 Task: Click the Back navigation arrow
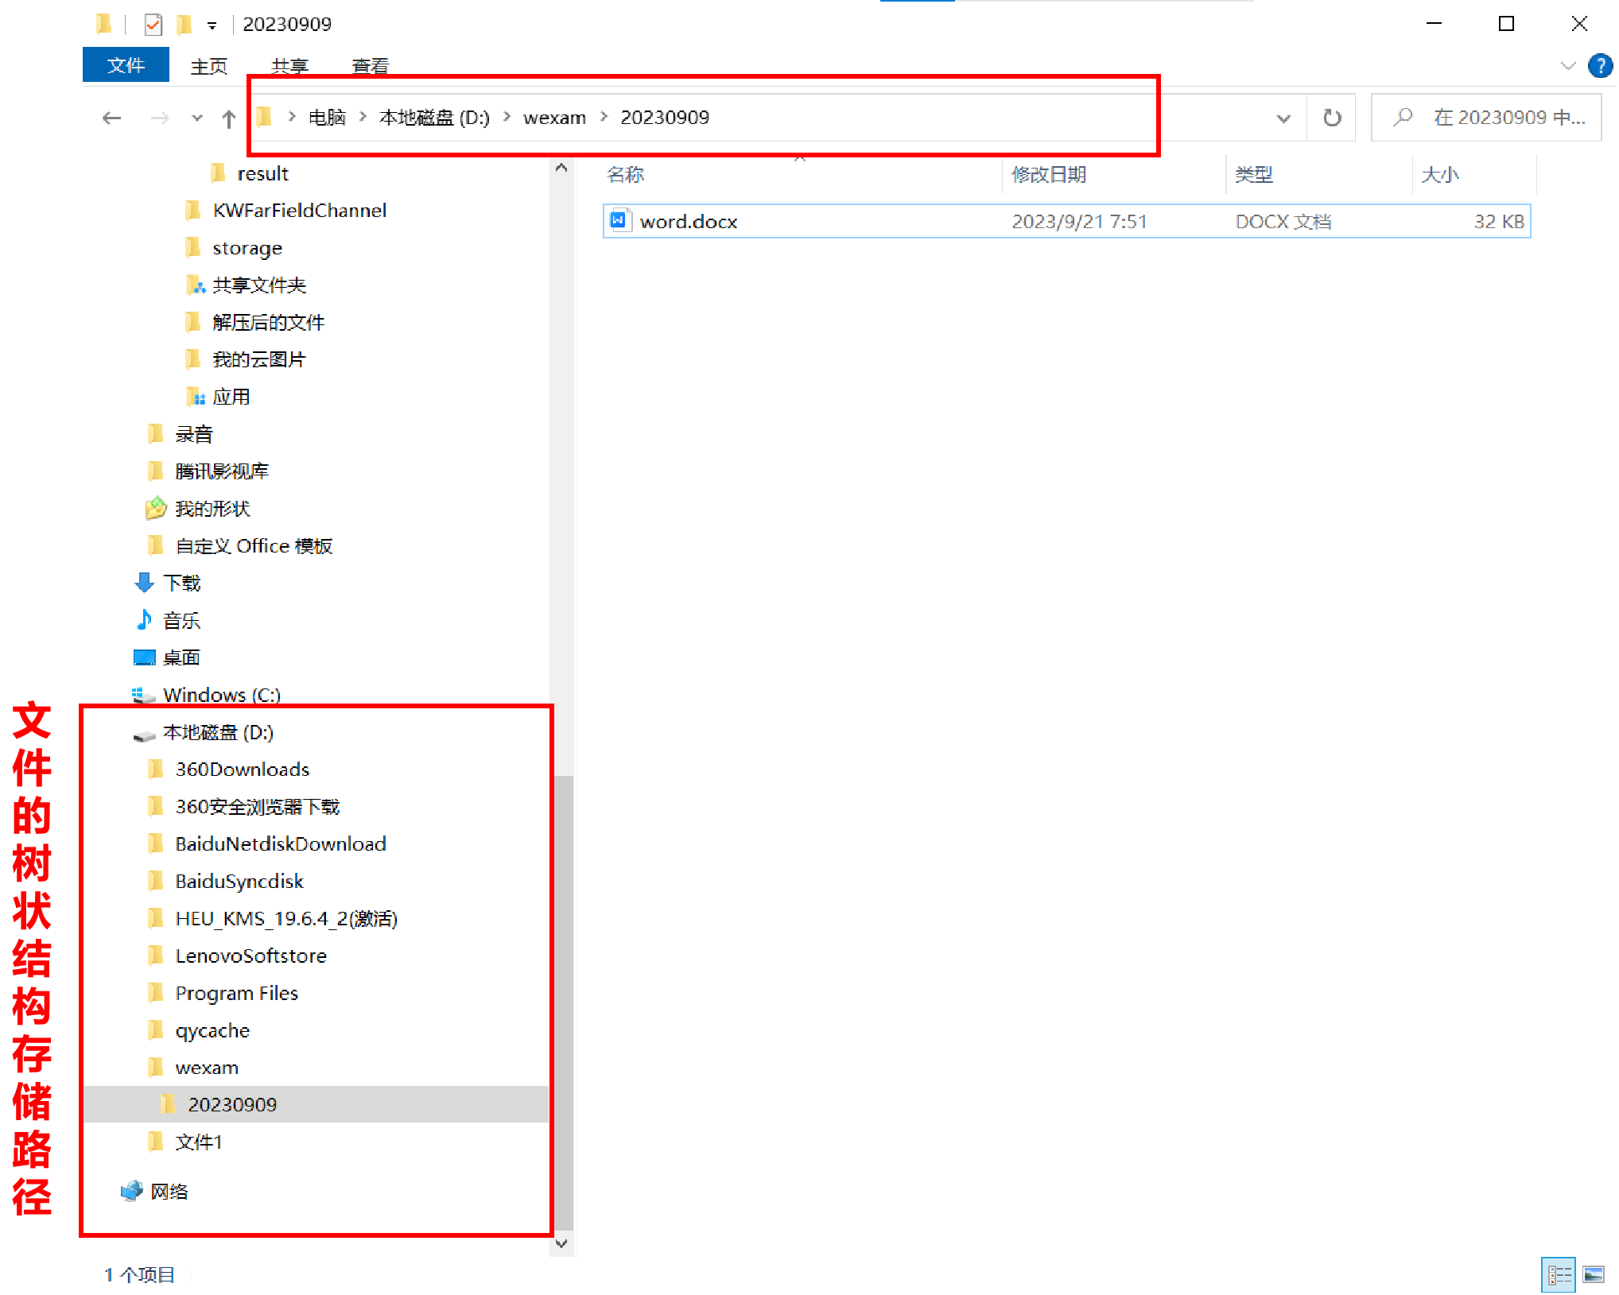[x=112, y=118]
